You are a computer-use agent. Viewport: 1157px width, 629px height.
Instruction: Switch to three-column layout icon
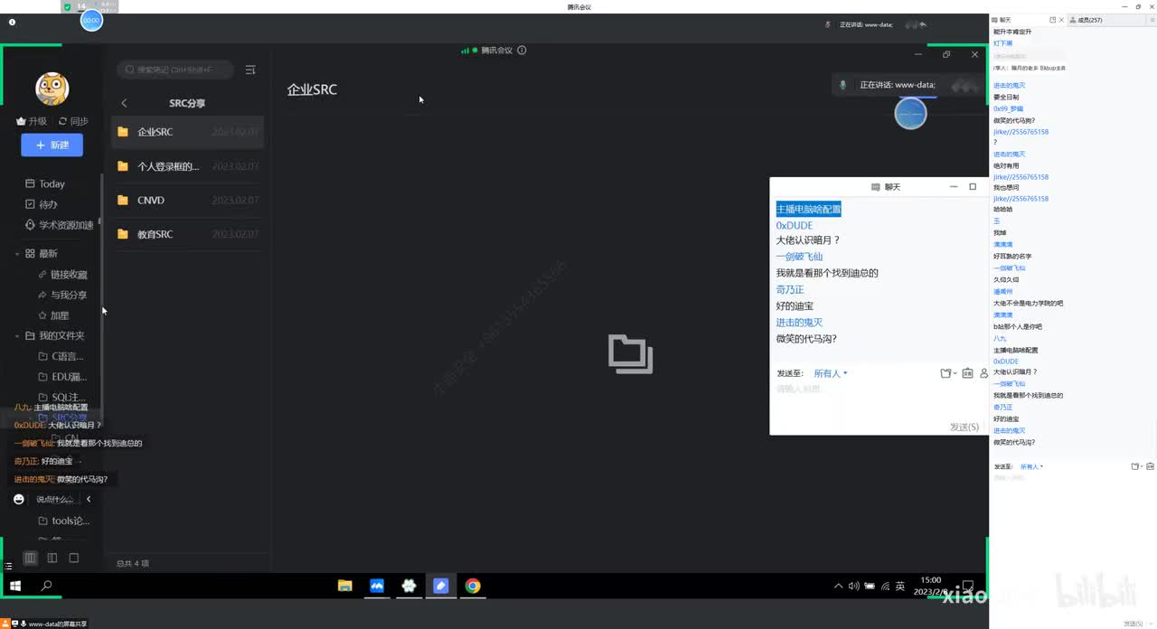30,559
